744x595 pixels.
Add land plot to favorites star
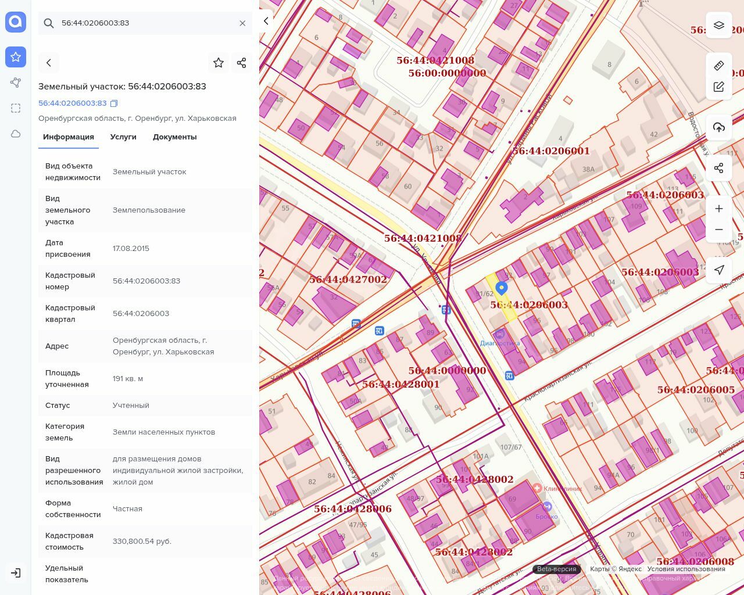pyautogui.click(x=219, y=63)
